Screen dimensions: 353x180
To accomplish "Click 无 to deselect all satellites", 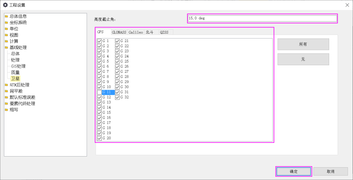I will tap(303, 59).
